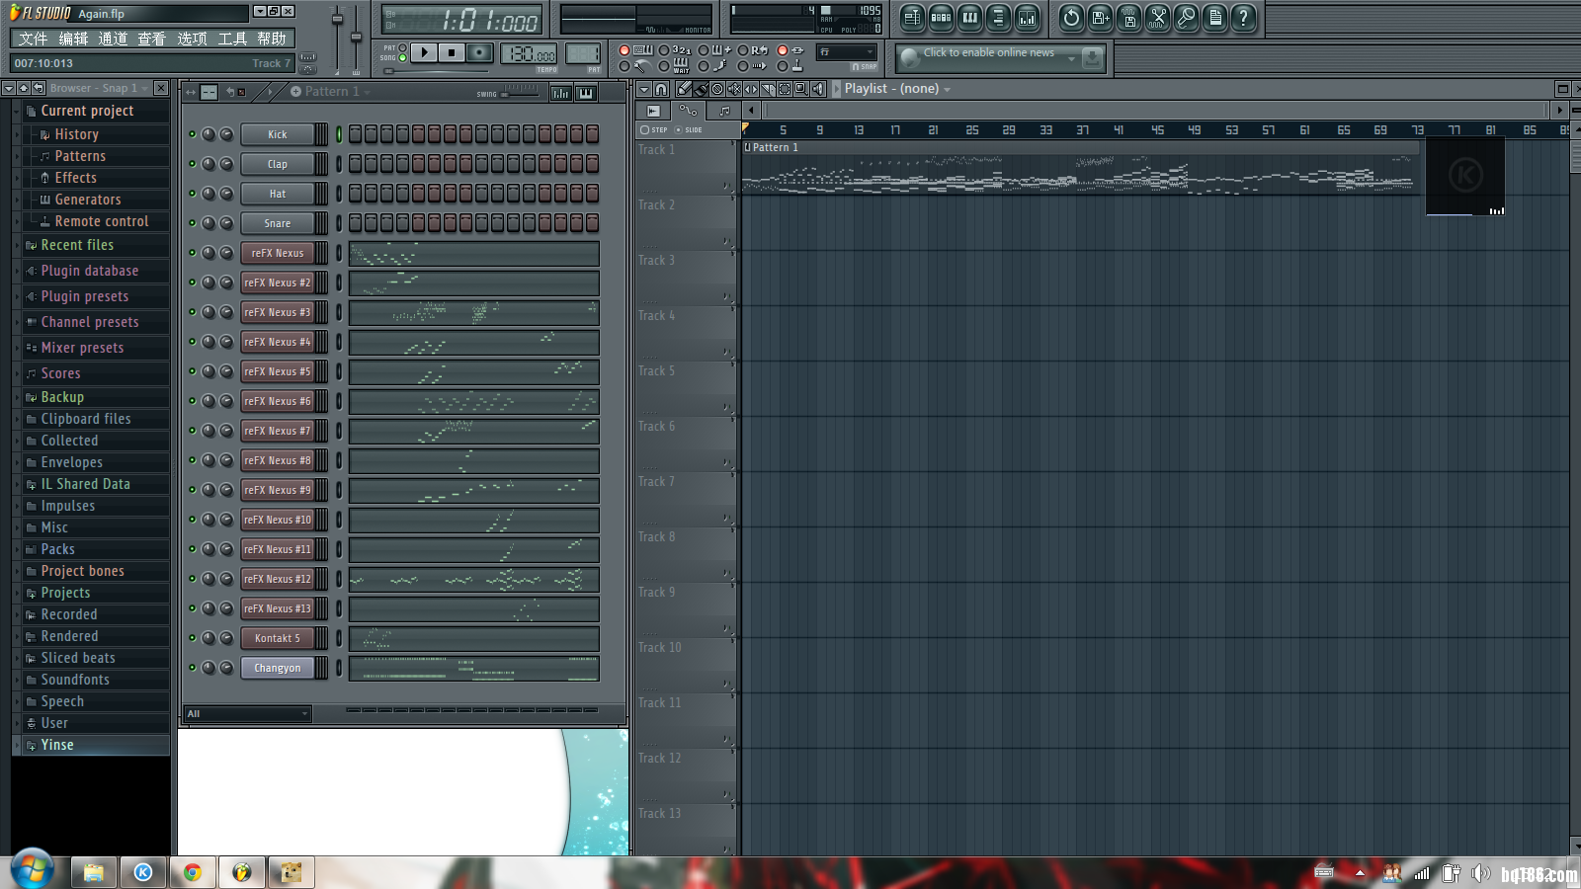Open the channel filter All dropdown
Viewport: 1581px width, 889px height.
(248, 714)
